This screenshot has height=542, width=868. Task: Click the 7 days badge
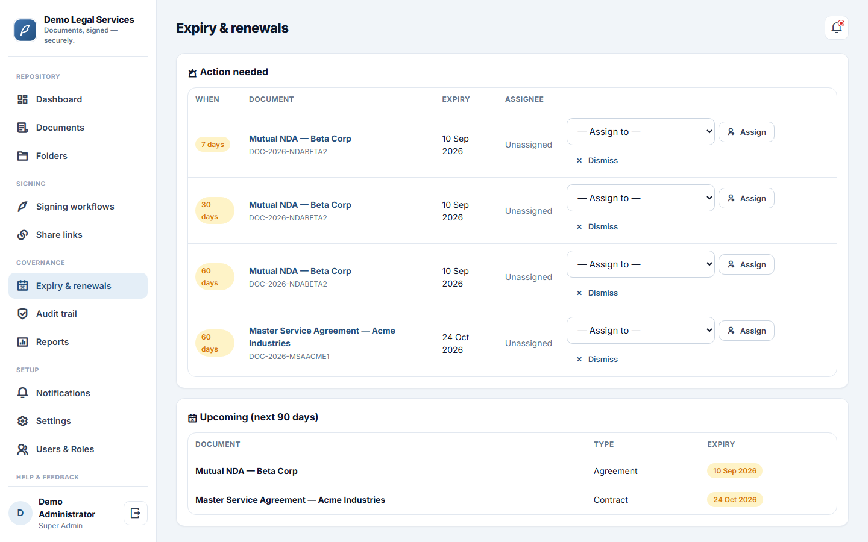click(213, 145)
